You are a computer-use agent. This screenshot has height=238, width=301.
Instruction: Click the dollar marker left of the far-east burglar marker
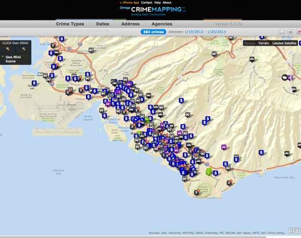click(261, 153)
